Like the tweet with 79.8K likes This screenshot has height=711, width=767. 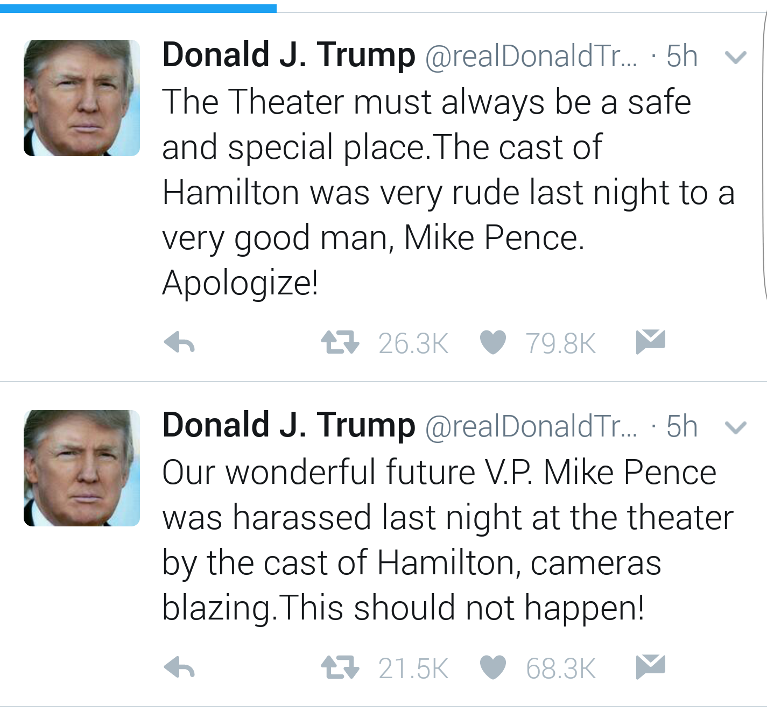(x=492, y=342)
